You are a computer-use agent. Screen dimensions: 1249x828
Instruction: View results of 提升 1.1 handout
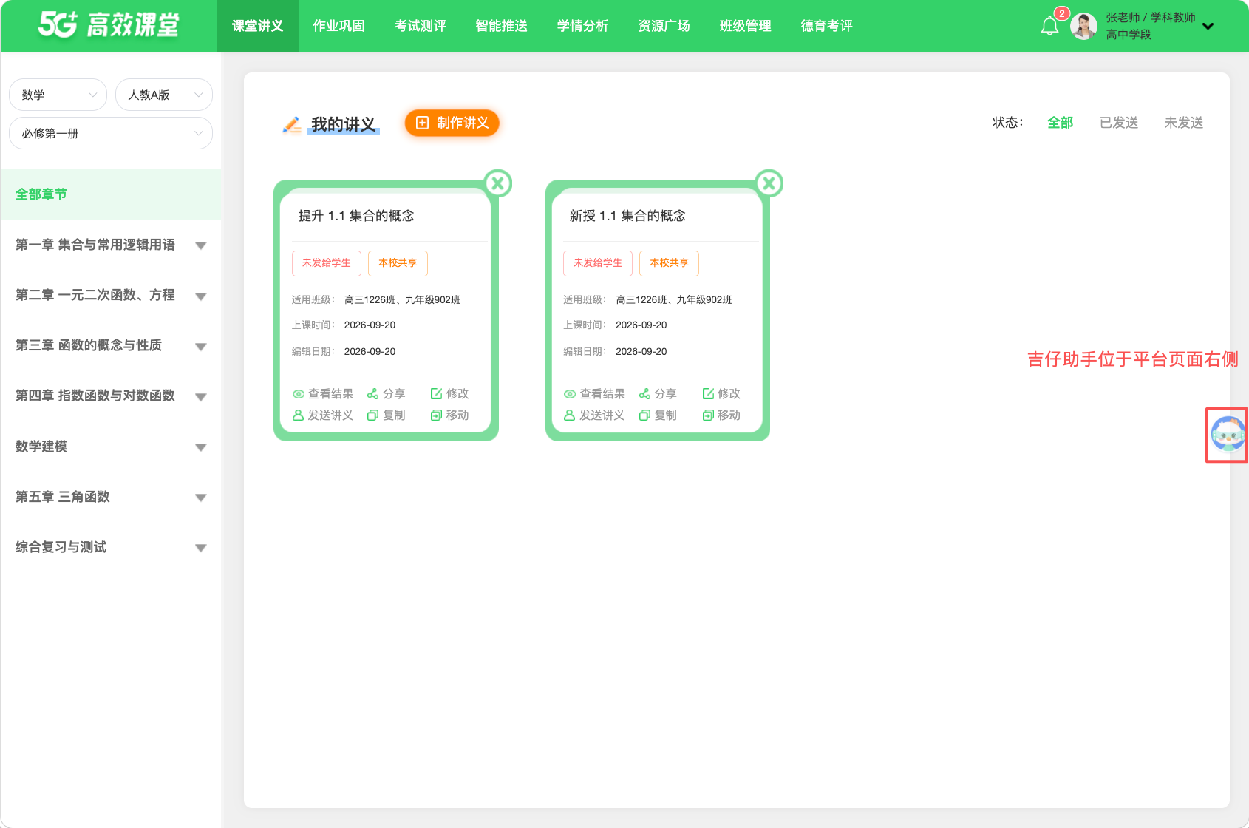323,394
